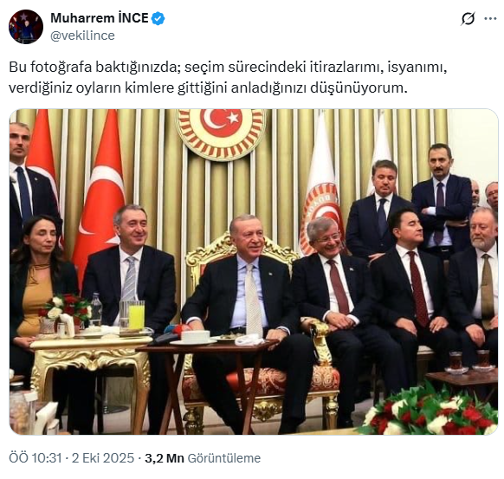Open the three-dot more options menu
The width and height of the screenshot is (504, 479).
pyautogui.click(x=490, y=19)
